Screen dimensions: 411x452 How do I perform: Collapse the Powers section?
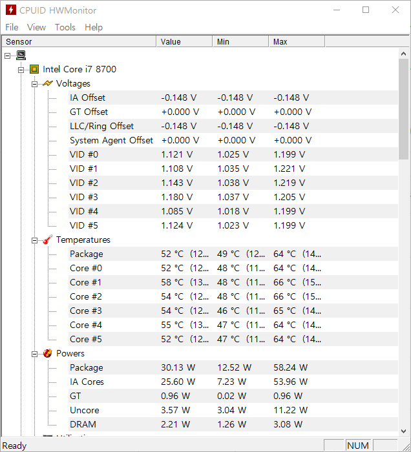pos(34,354)
